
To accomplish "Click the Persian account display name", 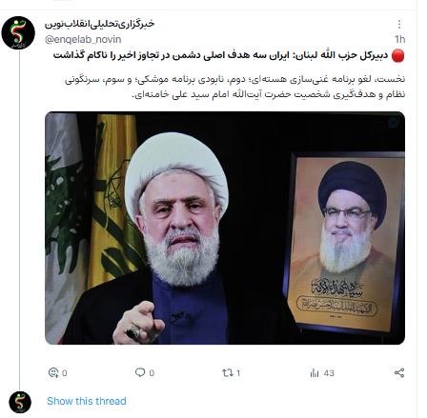I will point(99,24).
